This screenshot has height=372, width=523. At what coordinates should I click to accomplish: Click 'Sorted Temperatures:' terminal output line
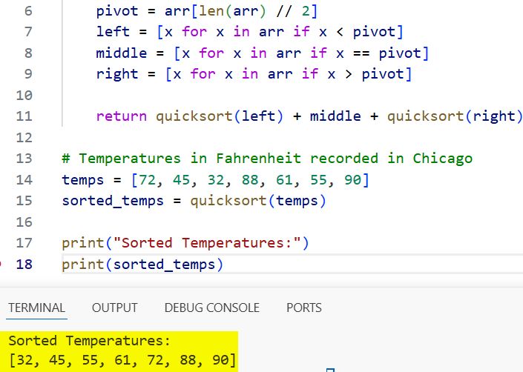pos(89,341)
